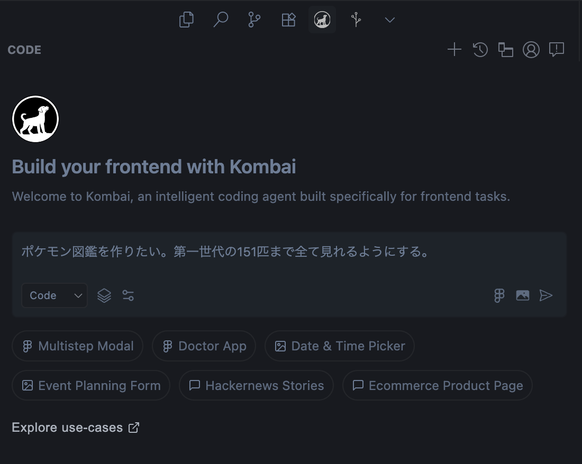582x464 pixels.
Task: Open the Extensions blocks icon
Action: tap(288, 20)
